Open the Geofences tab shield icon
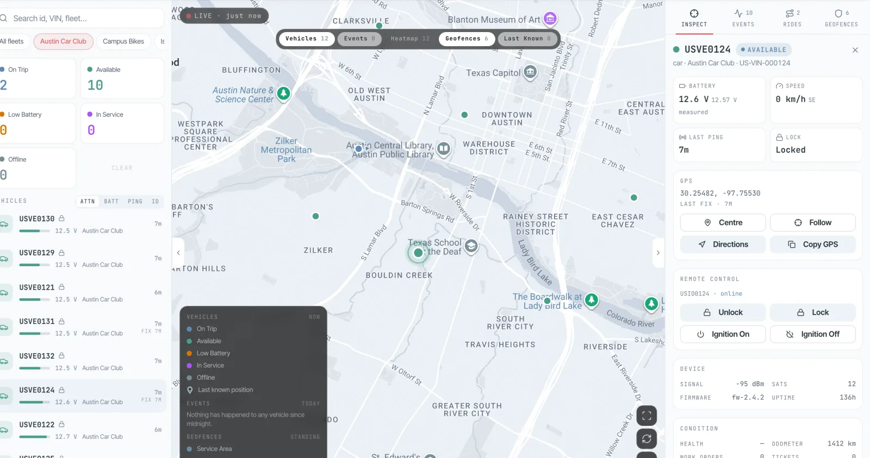Screen dimensions: 870x458 pos(838,13)
